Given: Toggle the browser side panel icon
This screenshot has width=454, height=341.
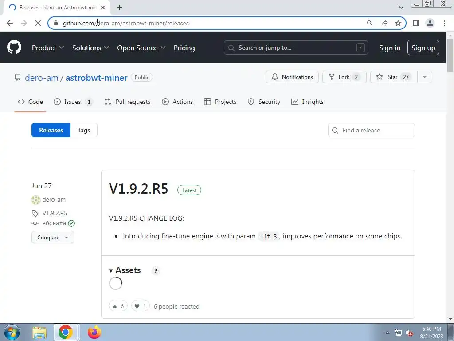Looking at the screenshot, I should 416,23.
